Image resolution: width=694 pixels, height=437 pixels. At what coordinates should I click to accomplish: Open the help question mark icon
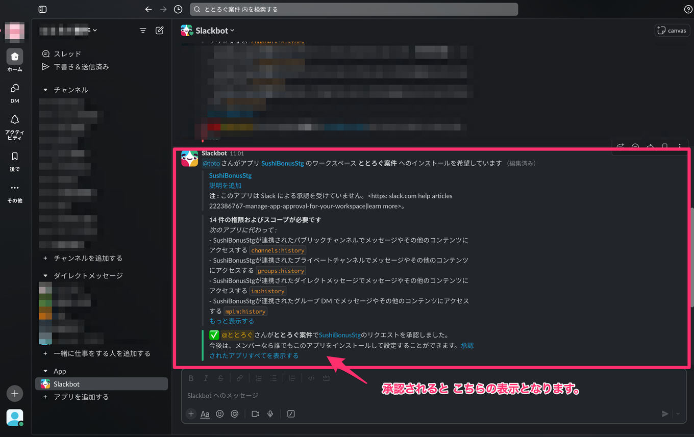click(688, 9)
